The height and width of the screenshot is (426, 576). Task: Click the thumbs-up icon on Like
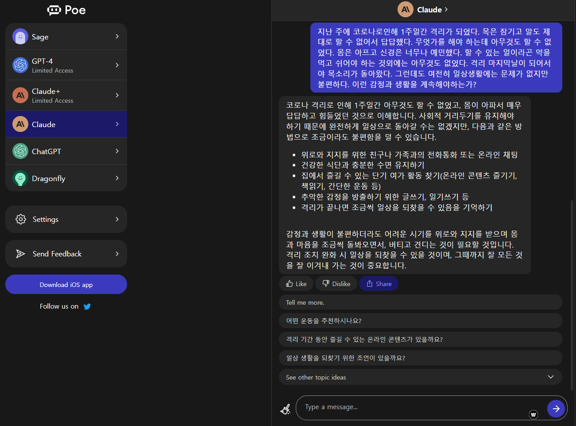[290, 283]
